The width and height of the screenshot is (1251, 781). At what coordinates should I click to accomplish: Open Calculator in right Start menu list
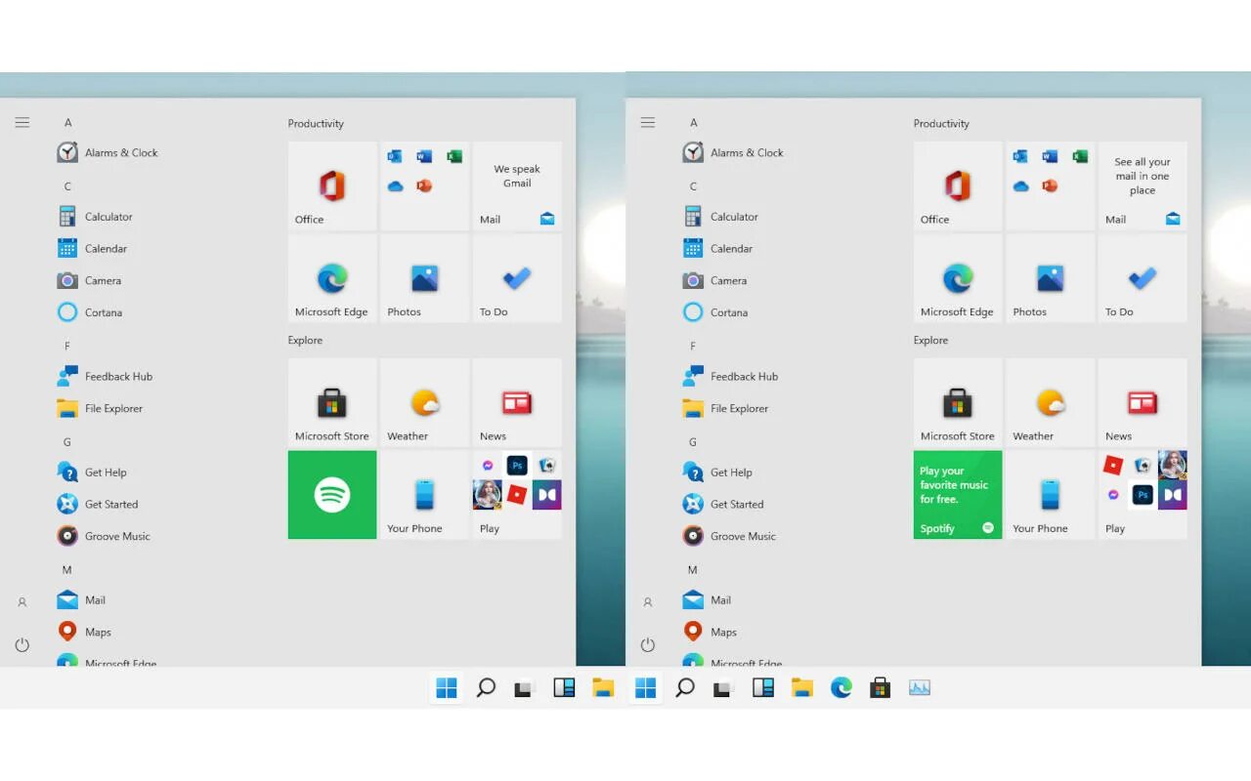721,217
